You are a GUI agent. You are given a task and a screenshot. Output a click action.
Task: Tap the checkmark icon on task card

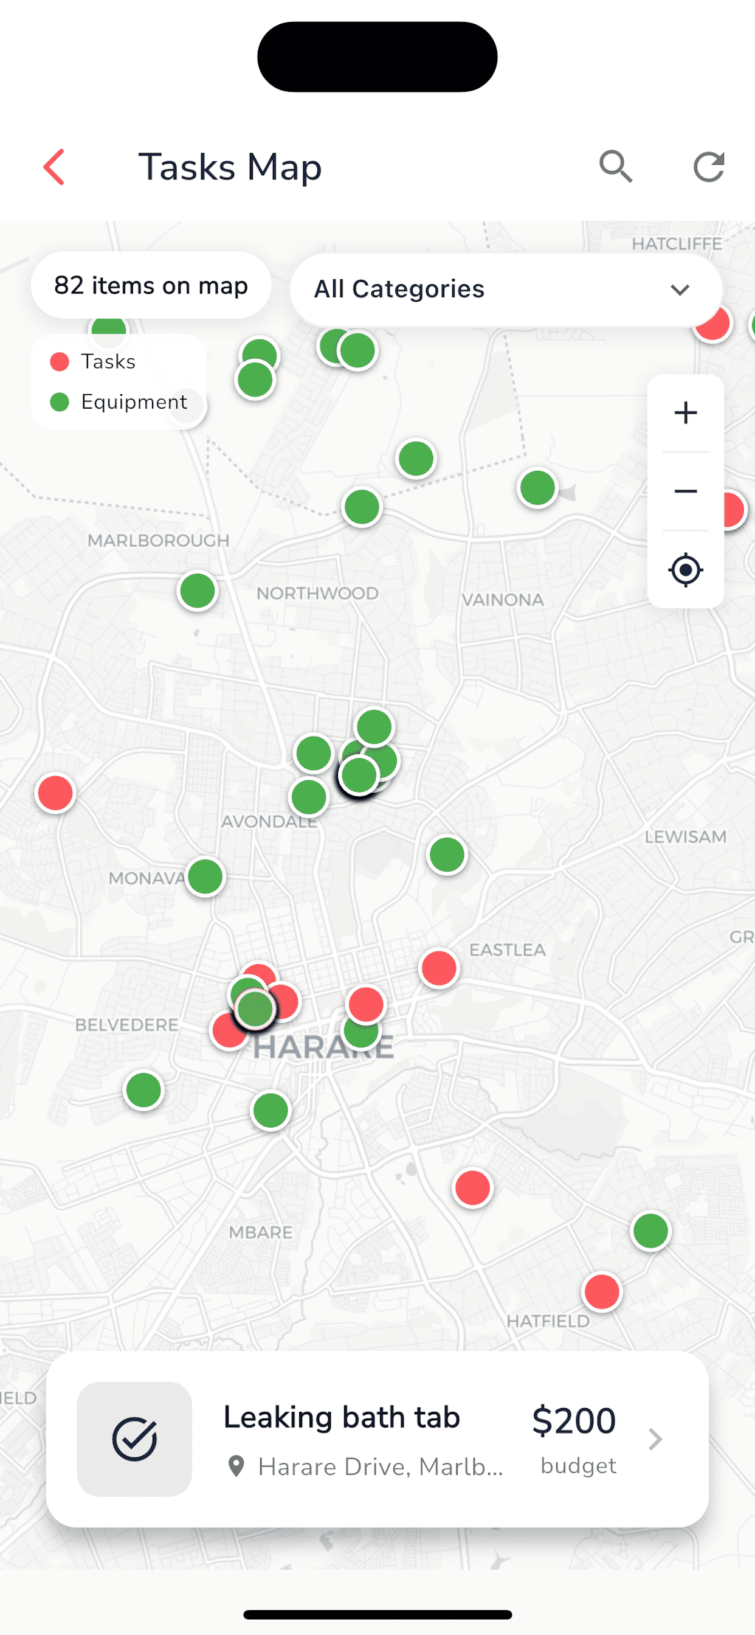134,1439
